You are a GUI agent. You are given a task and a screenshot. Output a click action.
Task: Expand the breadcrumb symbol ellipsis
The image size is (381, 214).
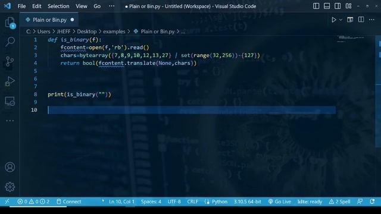tap(183, 32)
